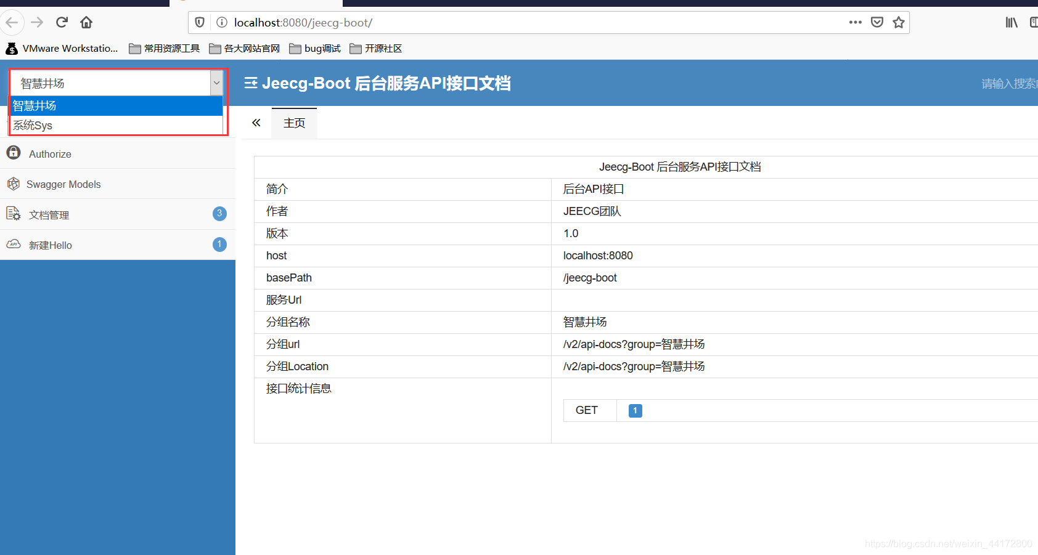Screen dimensions: 1038x555
Task: Select 智慧井场 option in dropdown list
Action: point(116,106)
